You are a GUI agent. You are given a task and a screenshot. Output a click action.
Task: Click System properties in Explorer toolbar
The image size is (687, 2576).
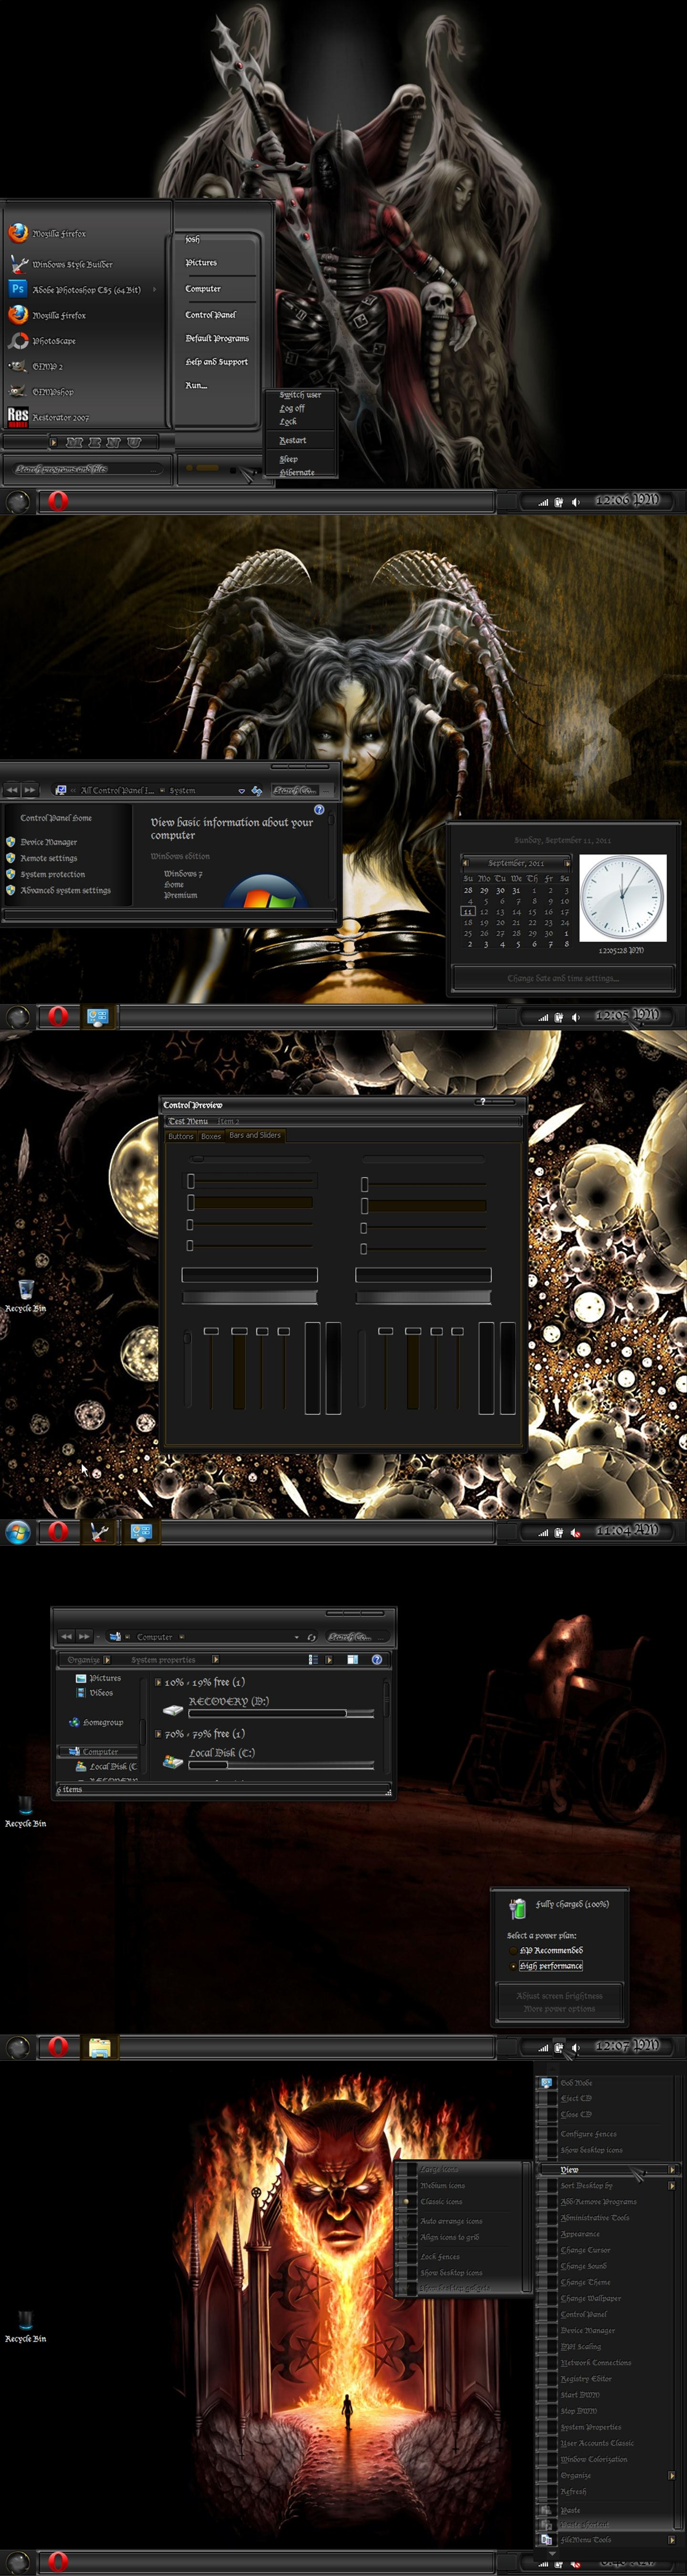tap(163, 1660)
